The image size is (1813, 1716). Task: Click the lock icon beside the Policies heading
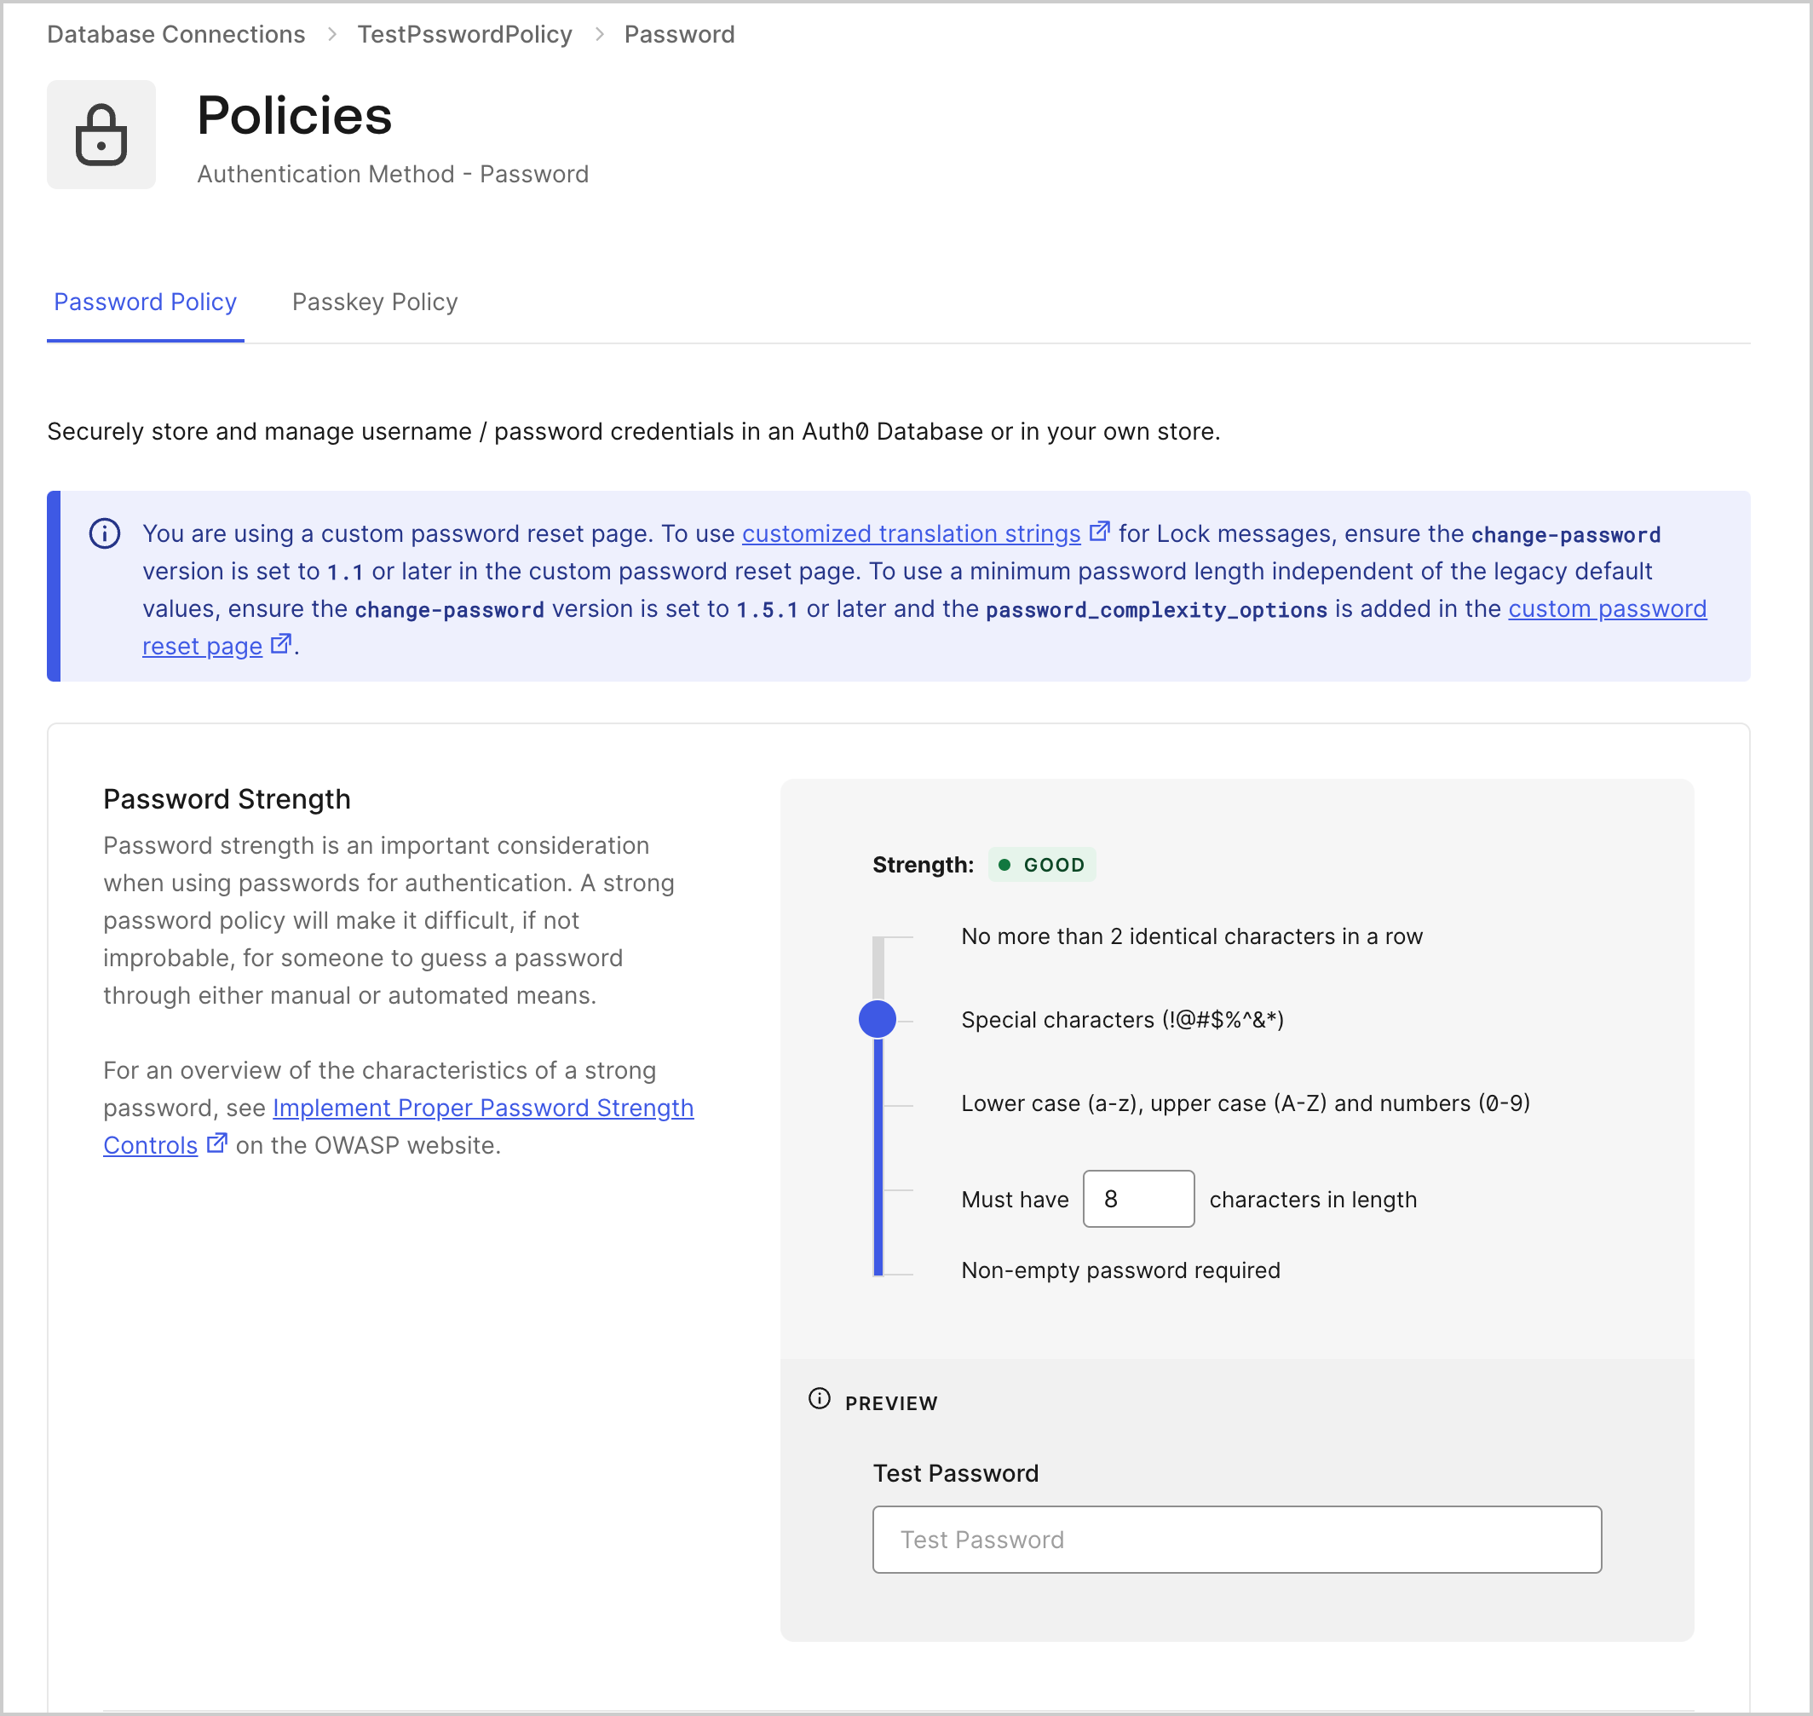click(x=101, y=135)
